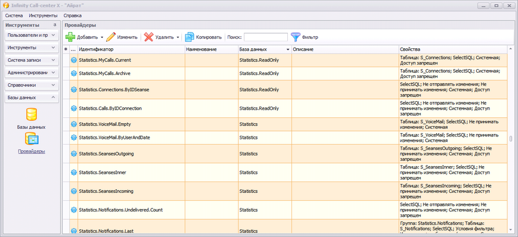Select Statistics.MyCalls.Current identifier cell

(131, 60)
